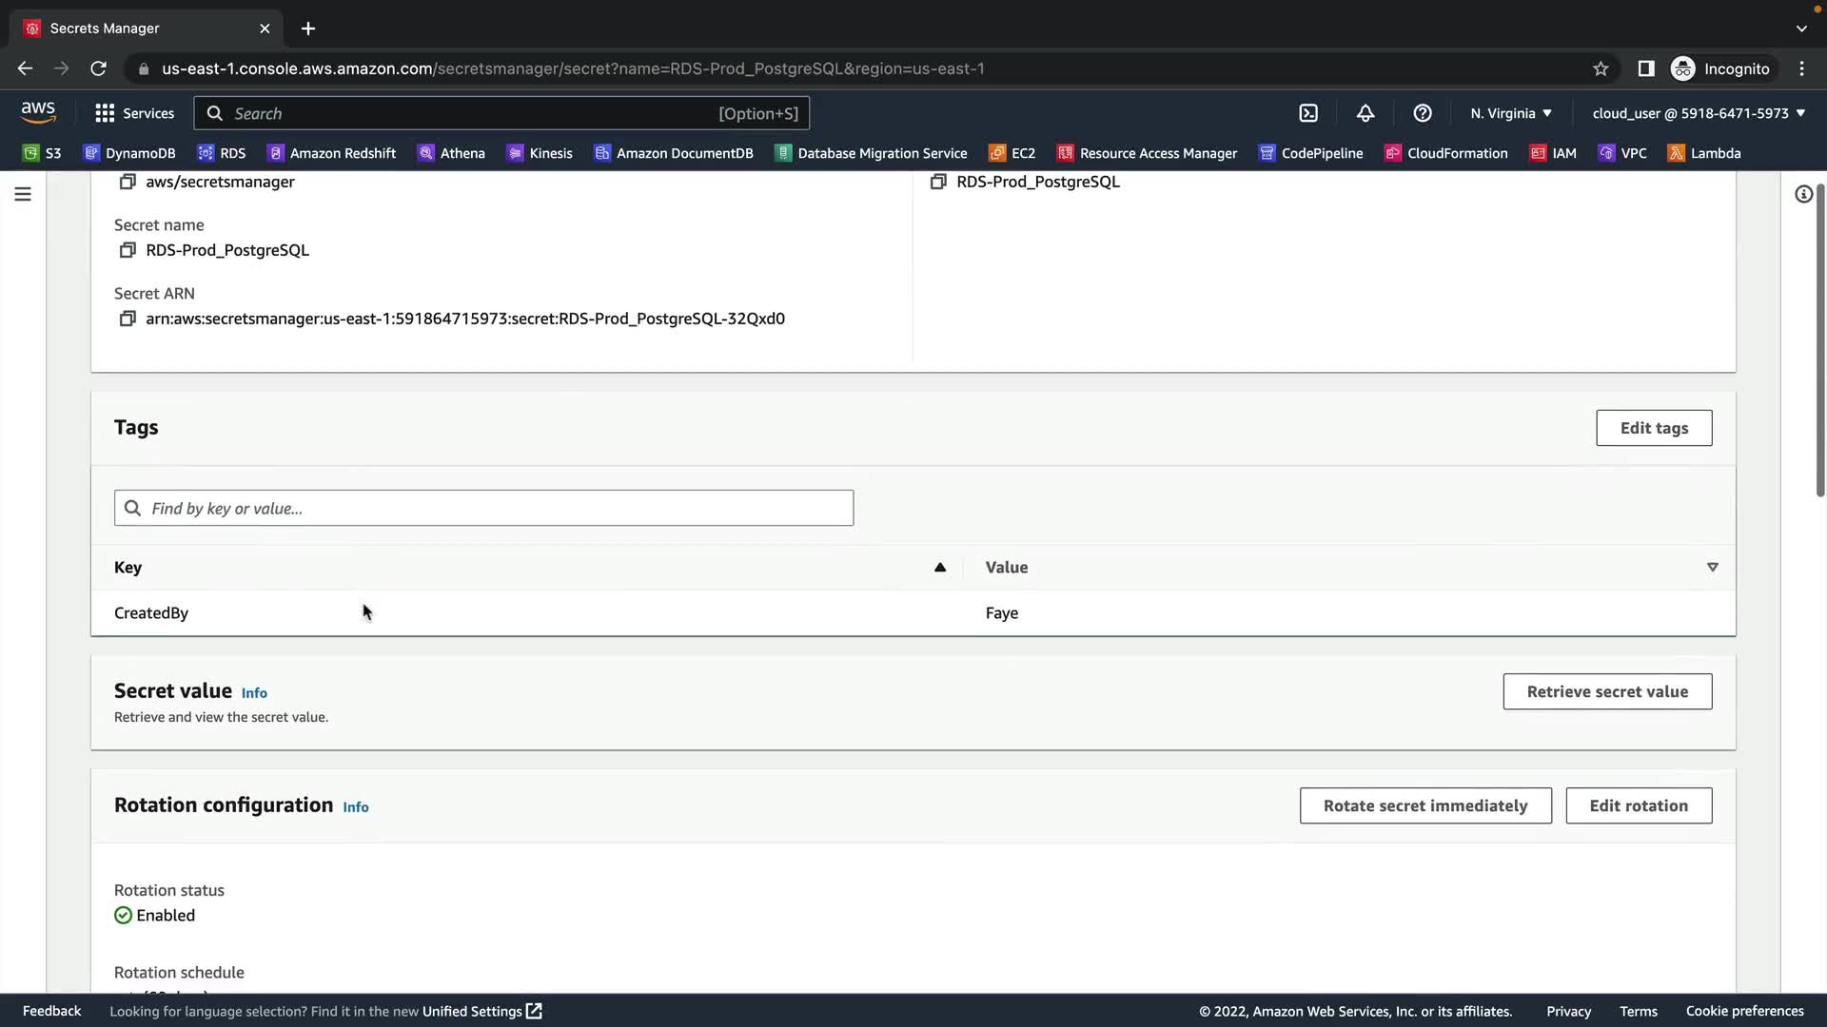Copy the Secret name RDS-Prod_PostgreSQL
This screenshot has width=1827, height=1027.
[x=127, y=250]
